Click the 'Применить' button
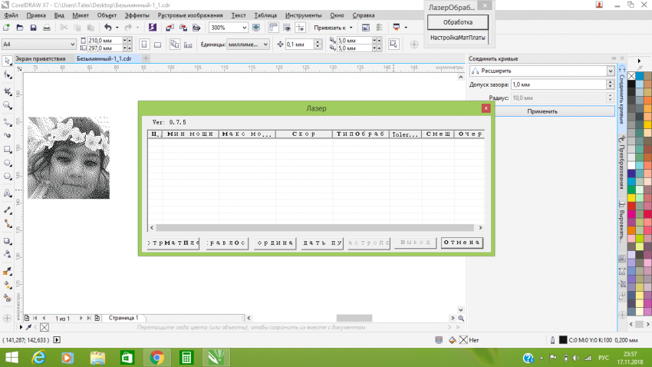652x367 pixels. 542,111
